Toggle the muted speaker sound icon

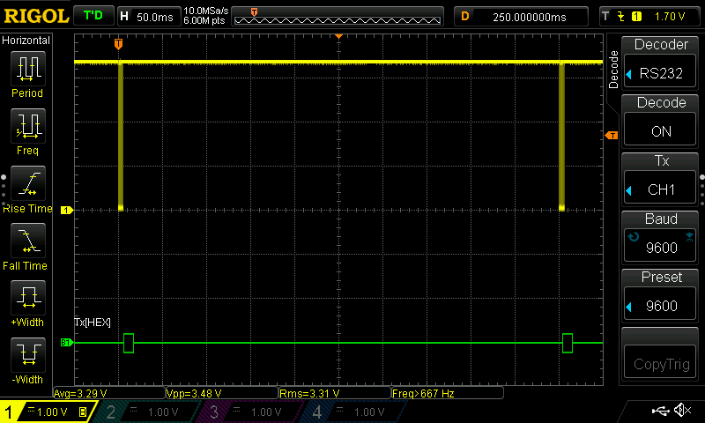[682, 410]
